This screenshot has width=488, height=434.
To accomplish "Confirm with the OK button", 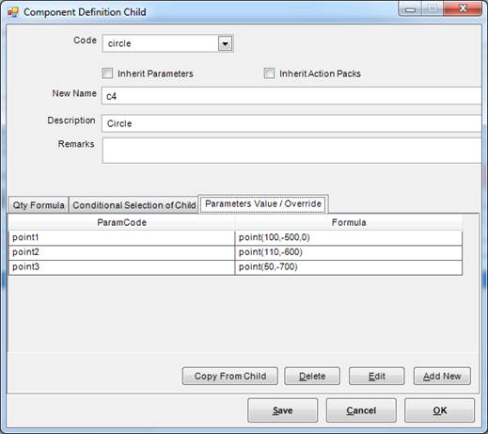I will point(440,410).
